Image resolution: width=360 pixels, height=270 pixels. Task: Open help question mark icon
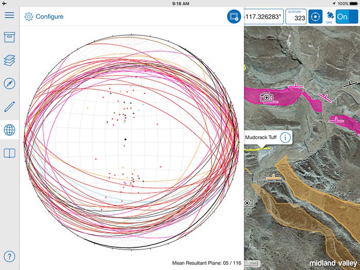(9, 256)
